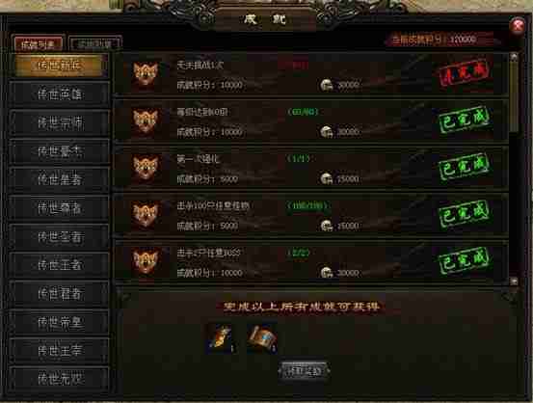Select the blue scroll reward item icon
The width and height of the screenshot is (533, 403).
(x=262, y=338)
